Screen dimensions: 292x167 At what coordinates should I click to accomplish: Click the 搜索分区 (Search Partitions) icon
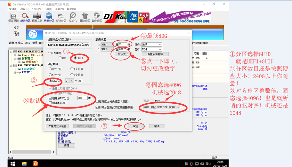tap(25, 17)
